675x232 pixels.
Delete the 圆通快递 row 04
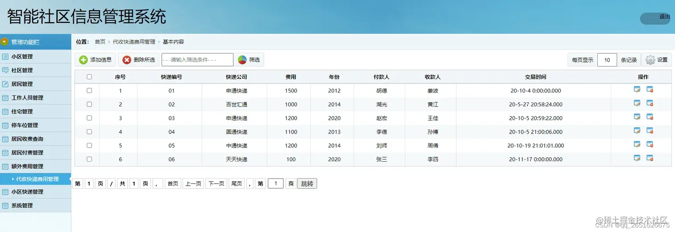click(650, 131)
